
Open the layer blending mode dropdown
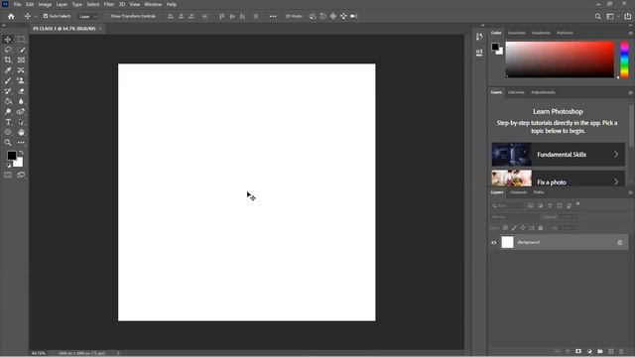pos(516,217)
